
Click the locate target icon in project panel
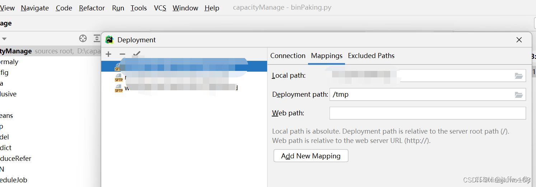[x=83, y=39]
